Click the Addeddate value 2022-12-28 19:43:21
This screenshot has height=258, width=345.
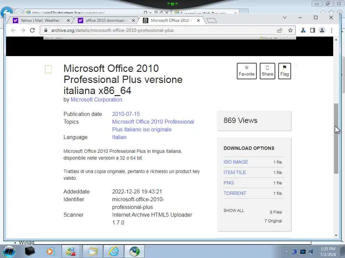click(x=137, y=192)
